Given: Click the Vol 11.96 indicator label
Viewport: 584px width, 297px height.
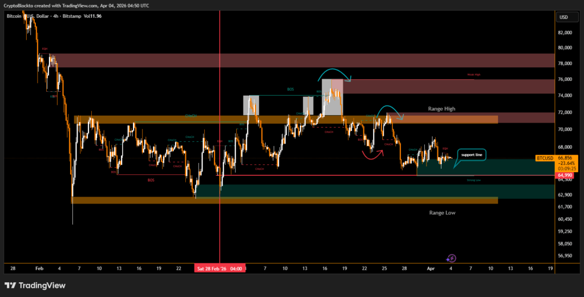Looking at the screenshot, I should 93,16.
